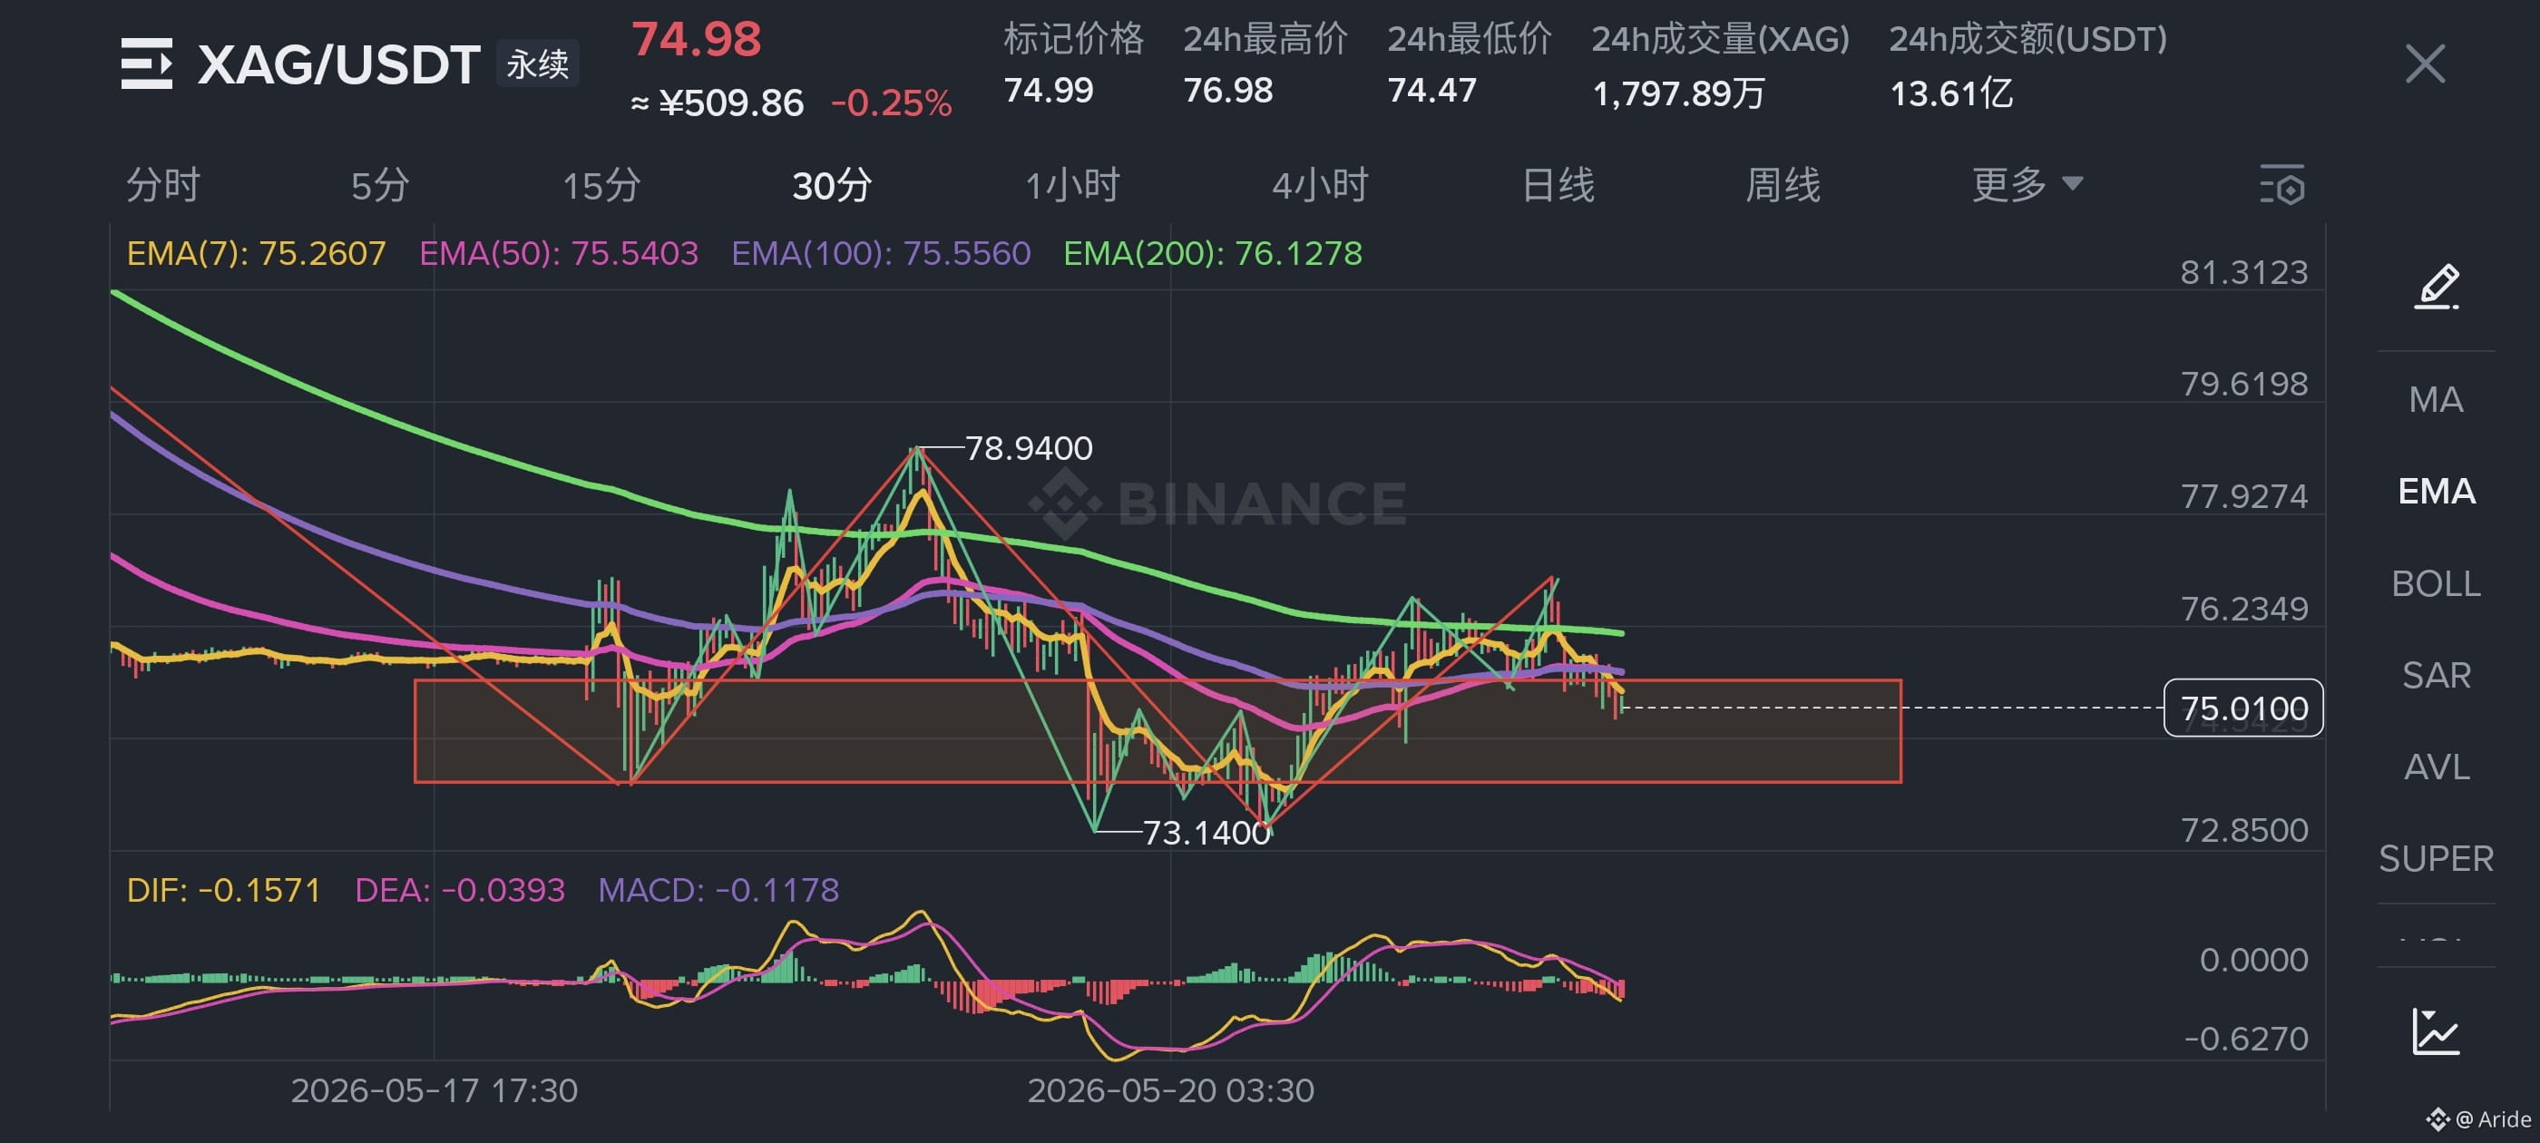Click the 24h成交额(USDT) header label
The image size is (2540, 1143).
click(x=2027, y=38)
